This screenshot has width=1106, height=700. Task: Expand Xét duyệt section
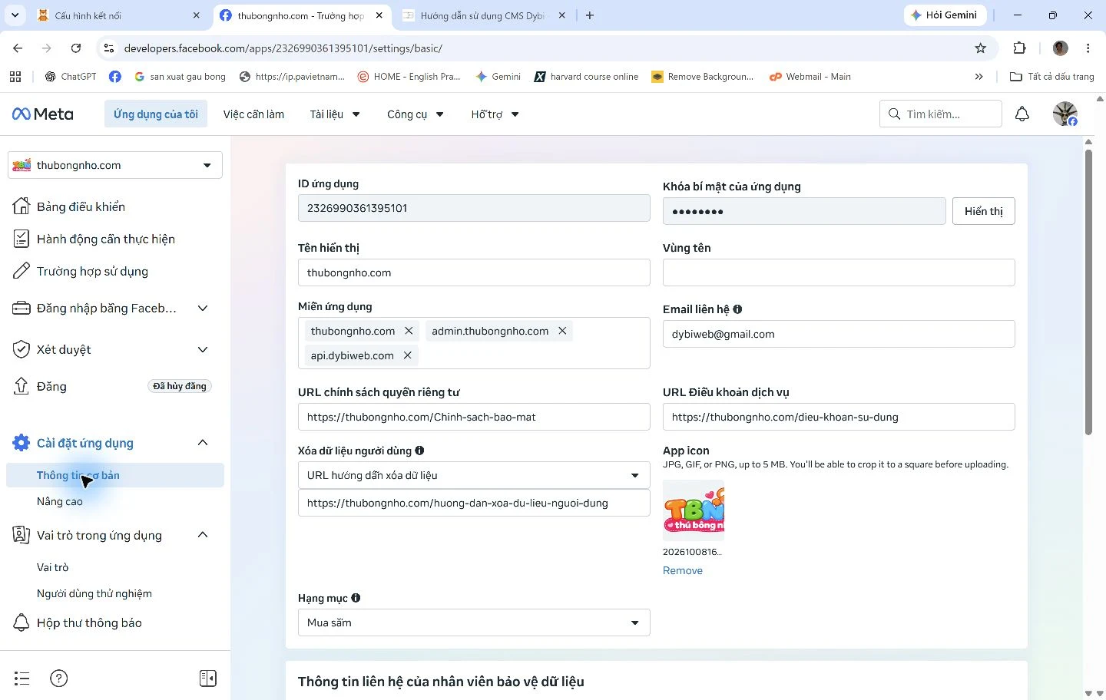tap(203, 349)
